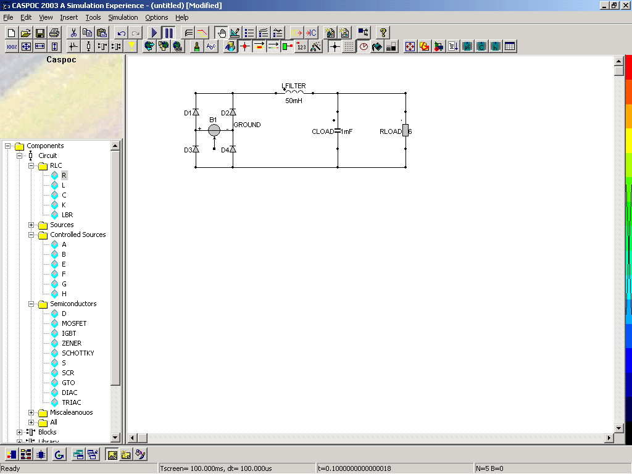
Task: Click tree panel scroll down arrow
Action: [115, 437]
